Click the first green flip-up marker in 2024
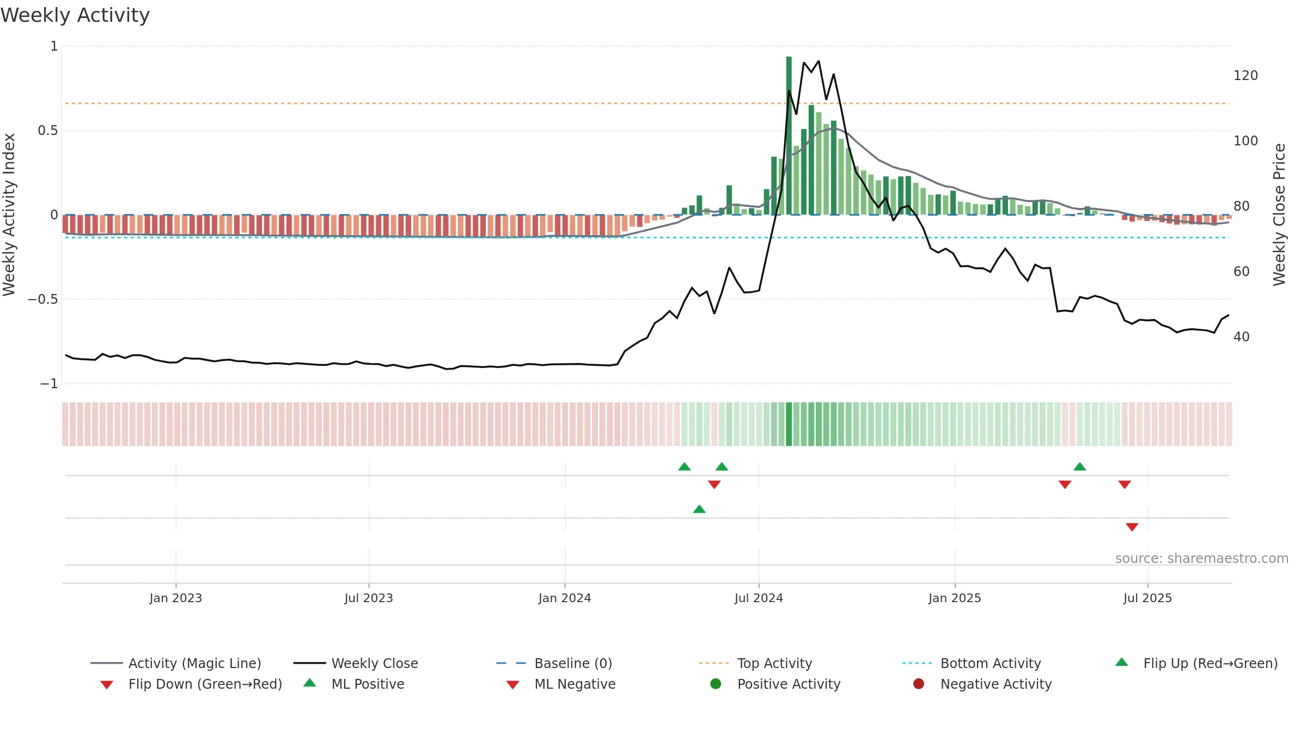The image size is (1307, 735). click(x=685, y=467)
